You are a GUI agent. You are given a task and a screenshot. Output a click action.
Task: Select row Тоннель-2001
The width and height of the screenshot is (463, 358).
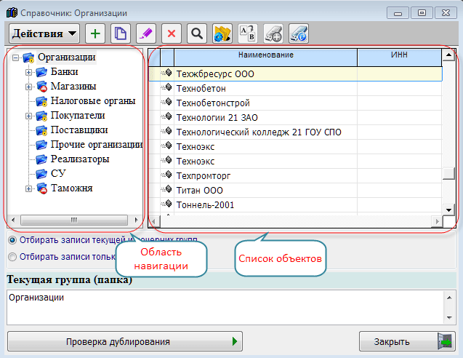click(295, 205)
